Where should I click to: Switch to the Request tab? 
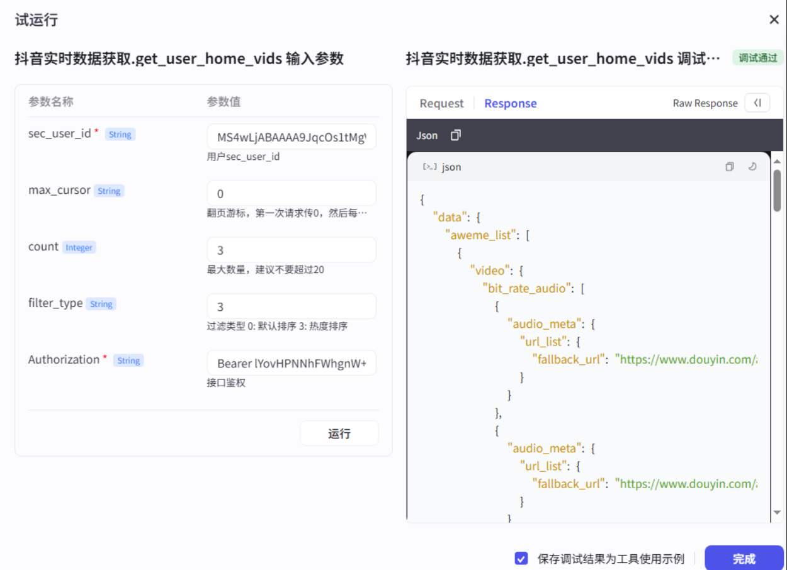click(441, 103)
